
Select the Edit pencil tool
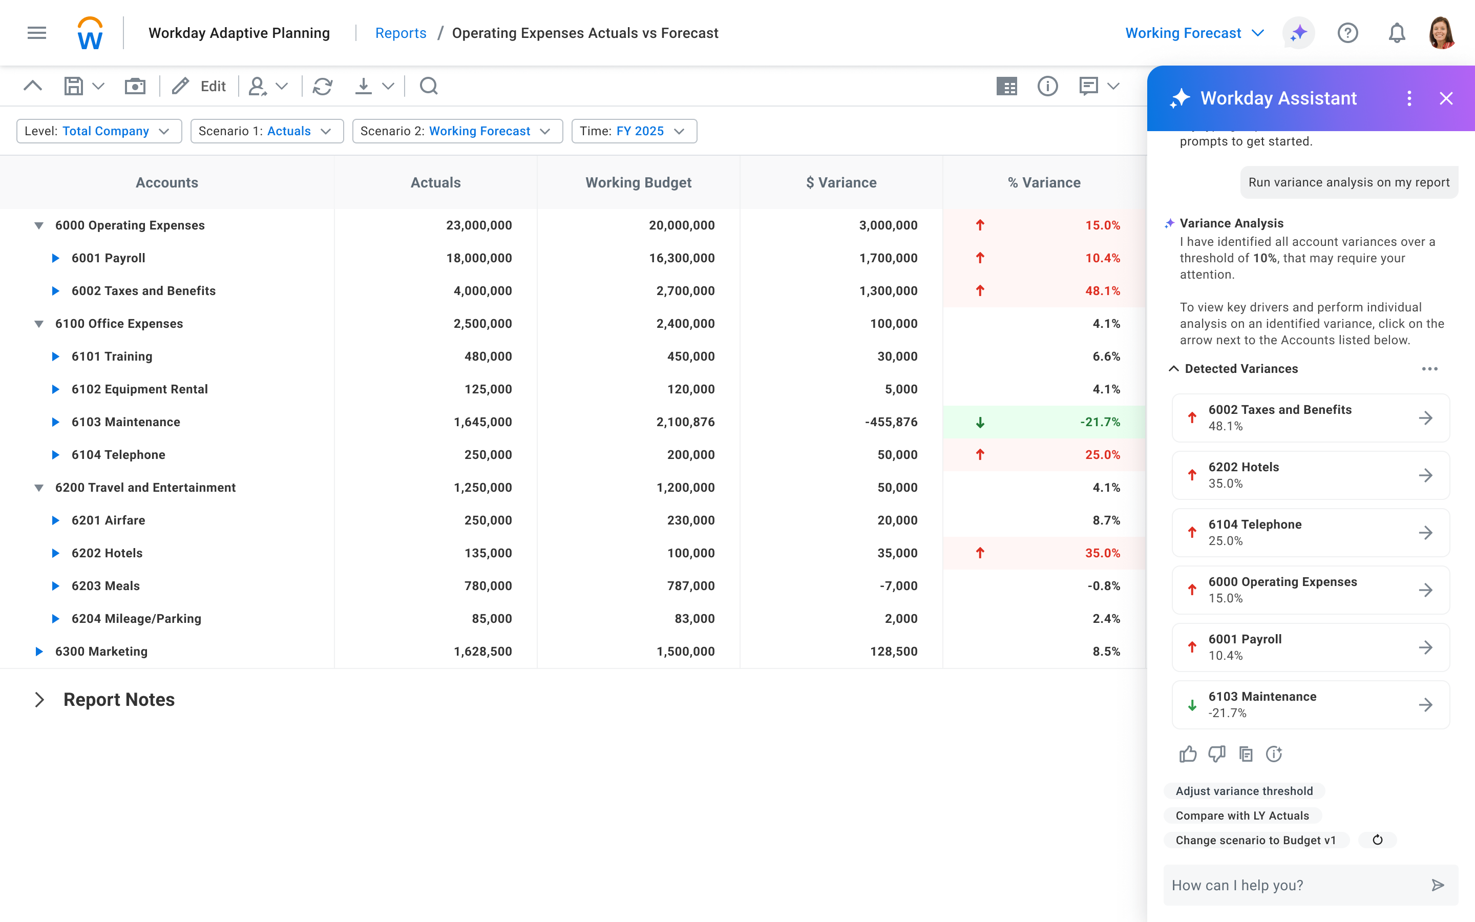[180, 86]
